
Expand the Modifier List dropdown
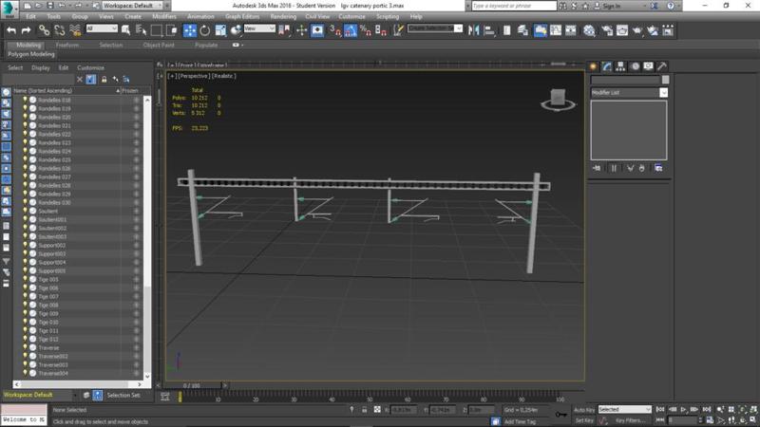[x=663, y=93]
